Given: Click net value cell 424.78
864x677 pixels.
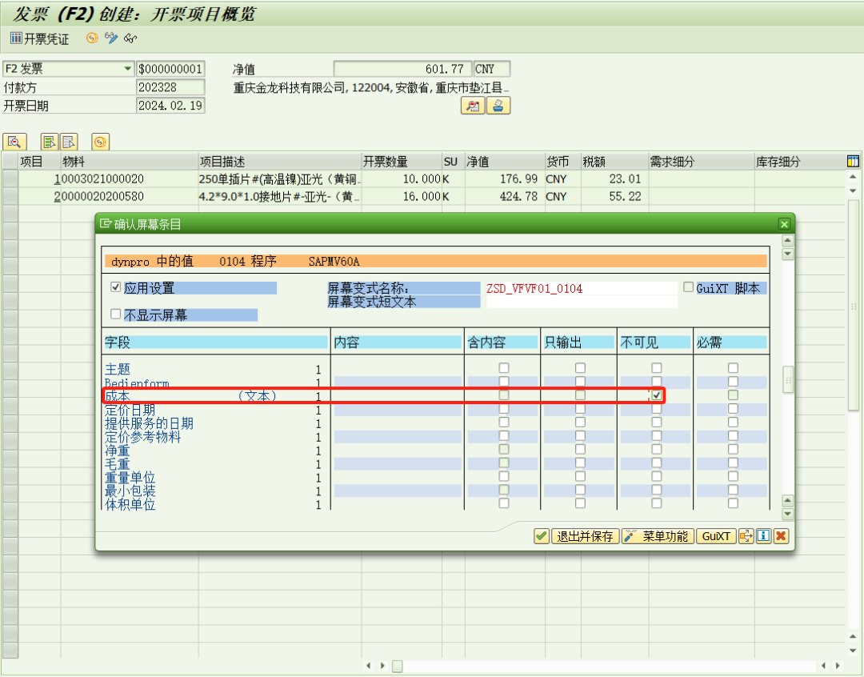Looking at the screenshot, I should coord(505,196).
